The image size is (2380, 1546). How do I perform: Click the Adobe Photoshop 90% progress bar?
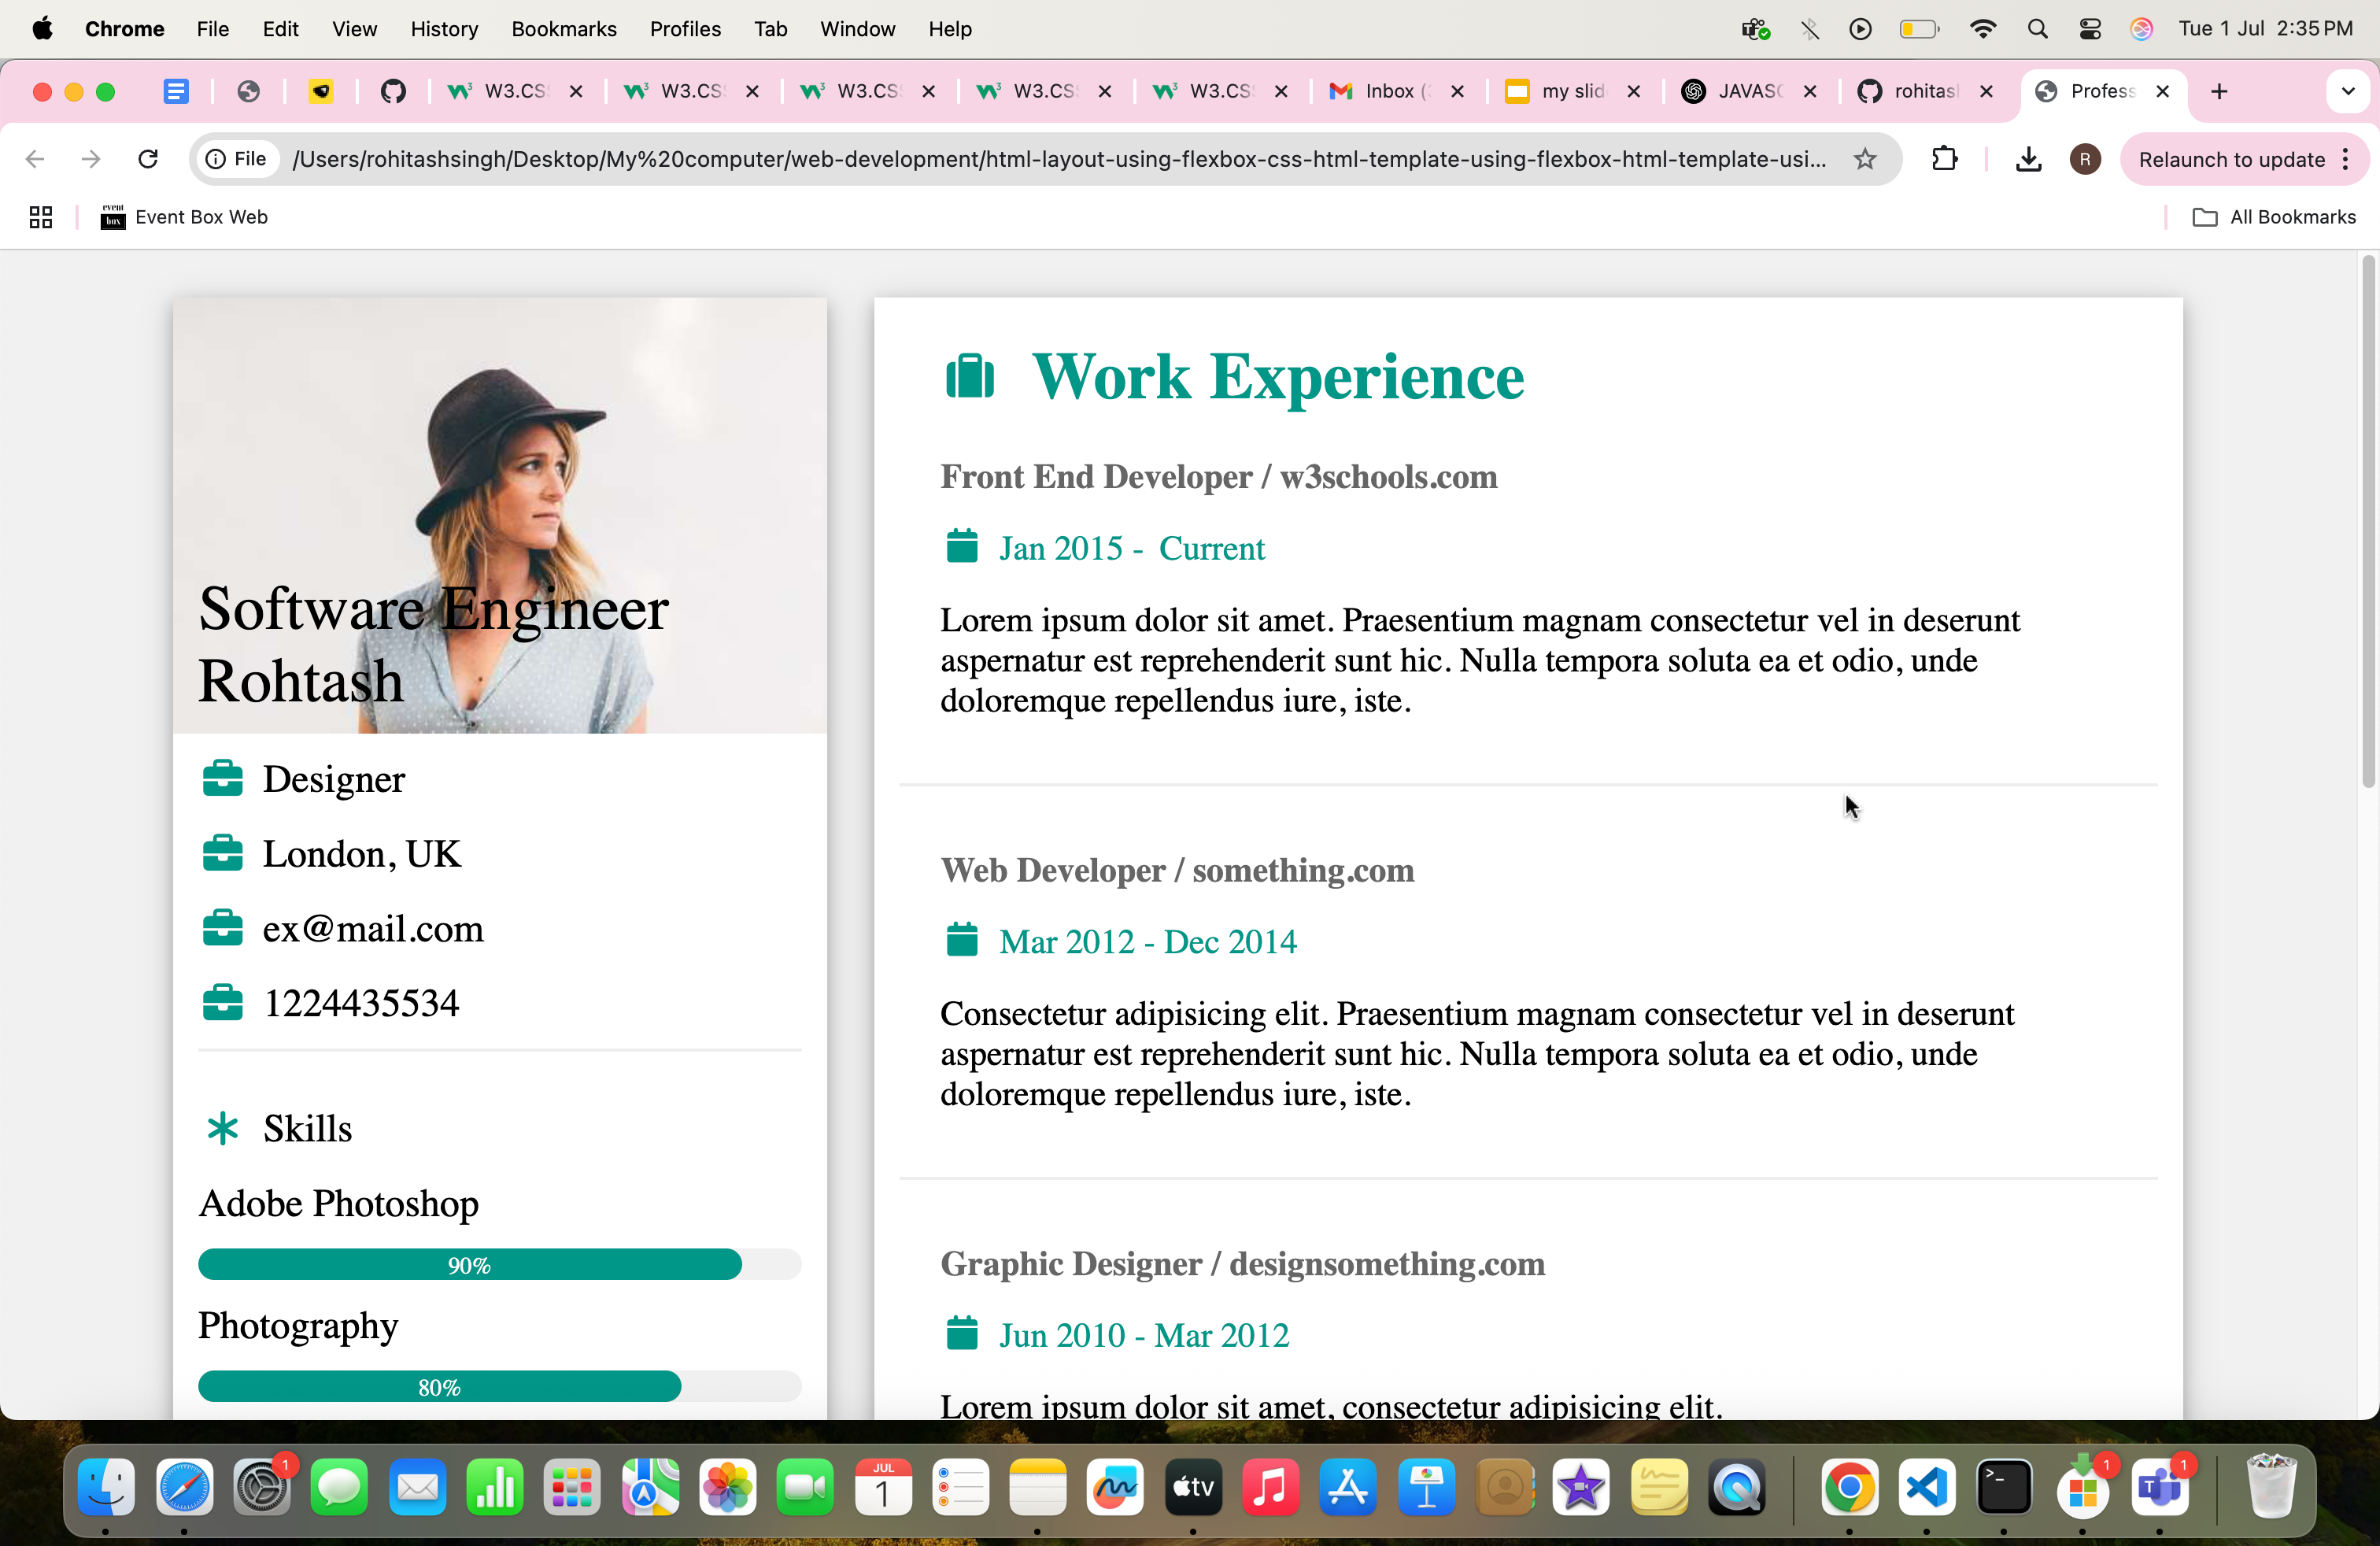470,1264
